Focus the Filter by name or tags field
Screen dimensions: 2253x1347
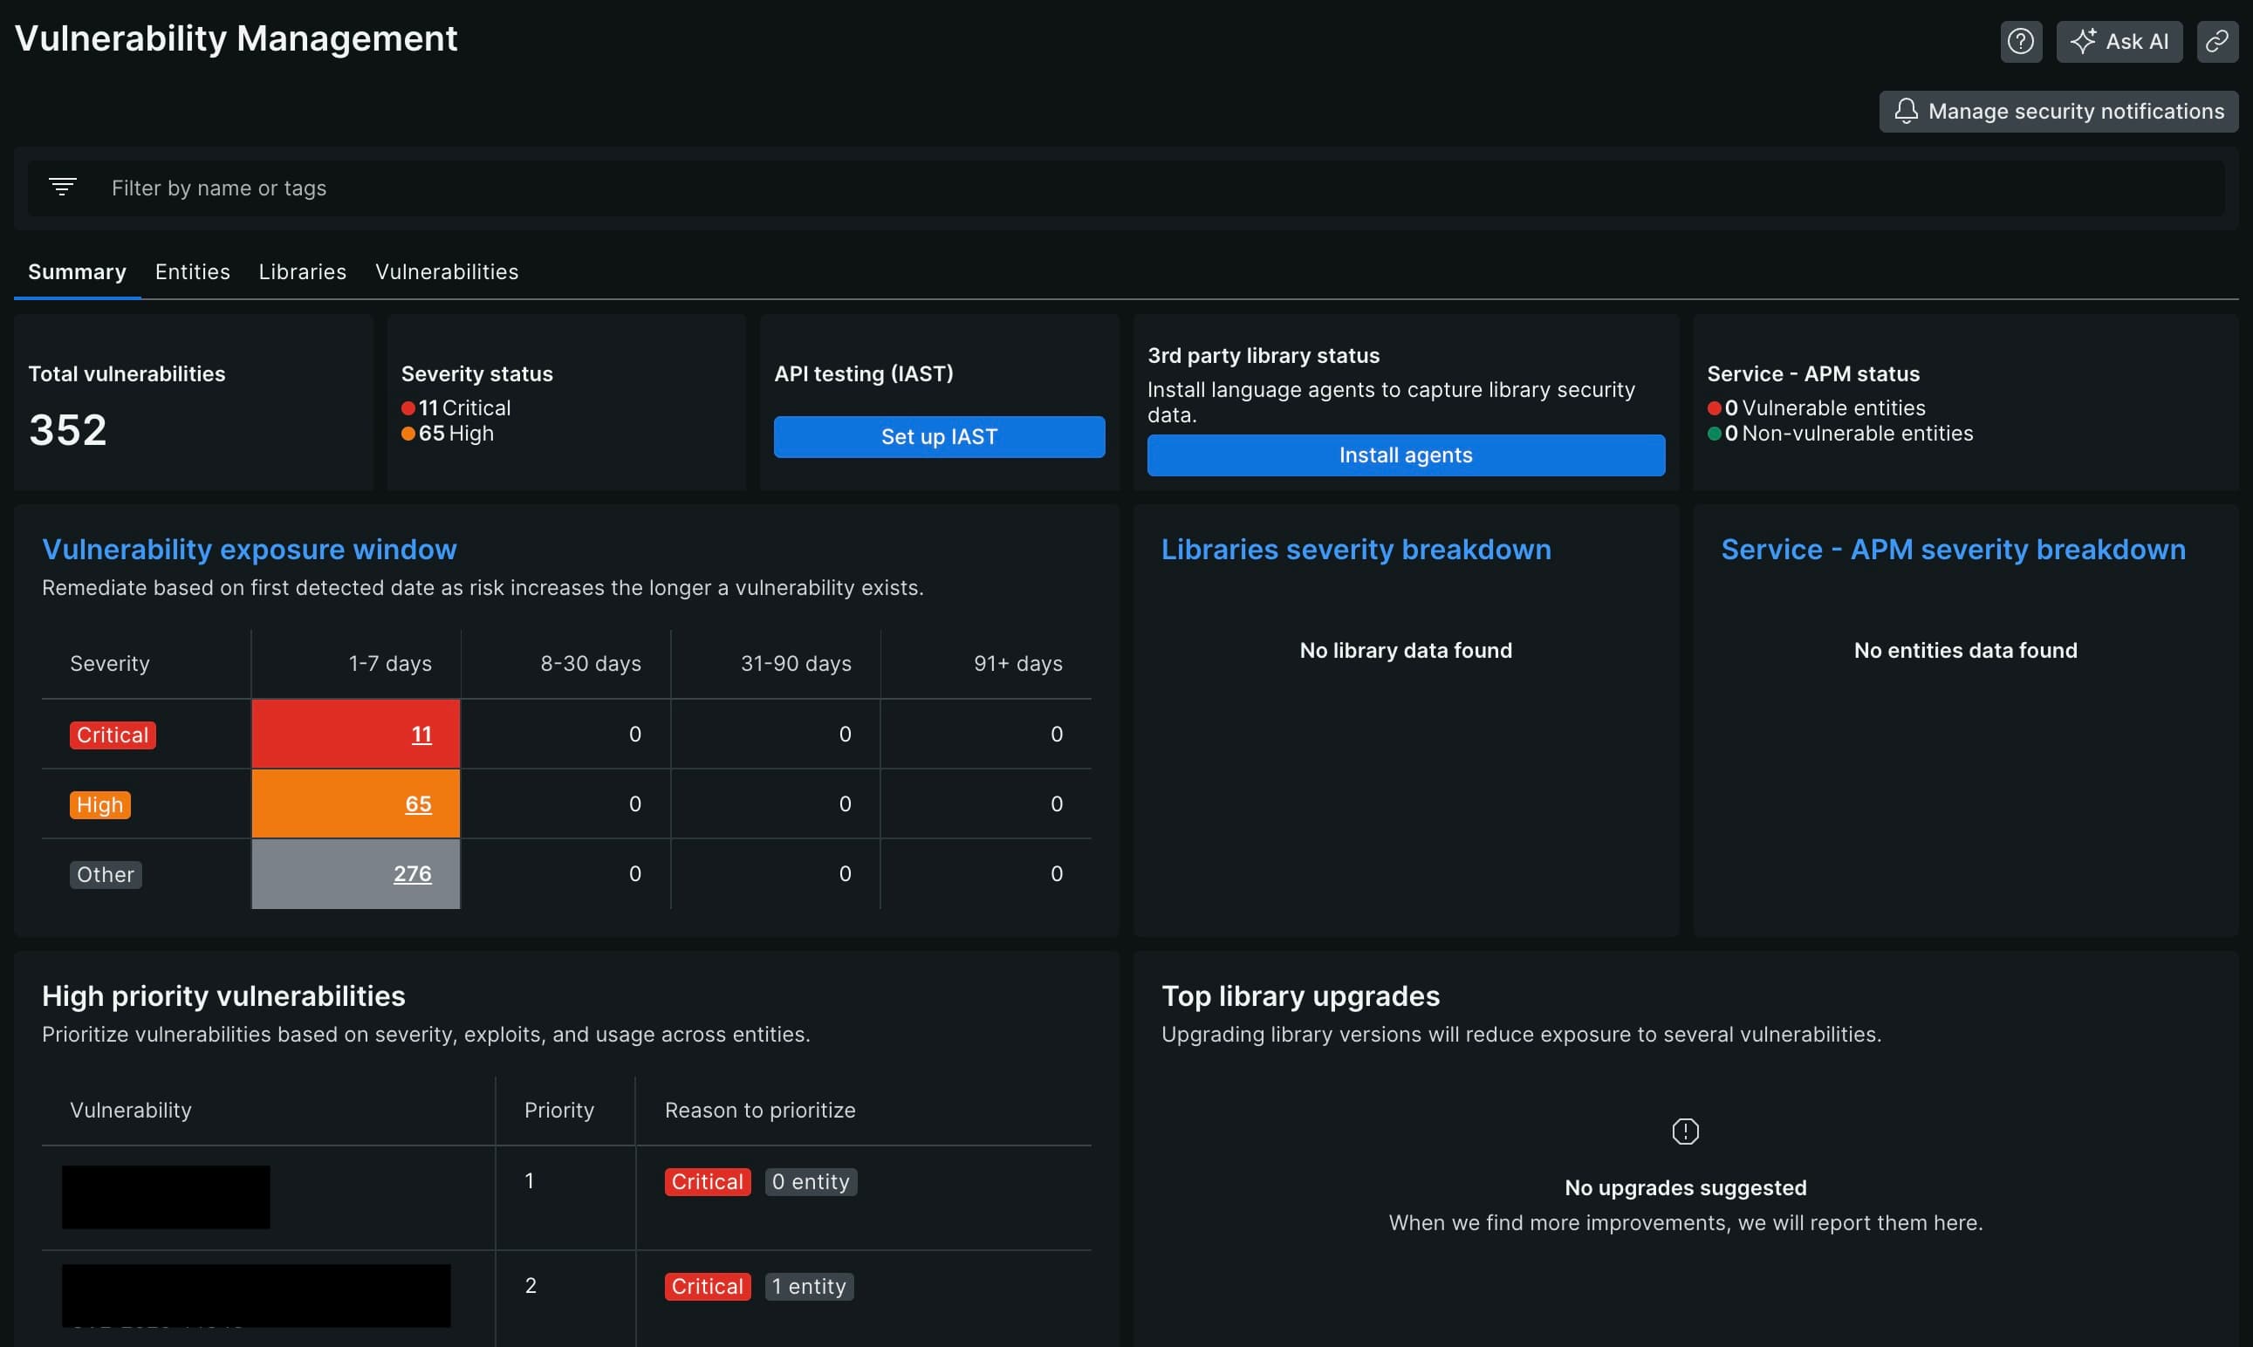(x=1126, y=188)
